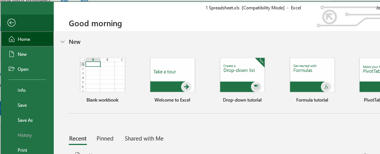
Task: Click the green arrow on Take a tour
Action: 186,87
